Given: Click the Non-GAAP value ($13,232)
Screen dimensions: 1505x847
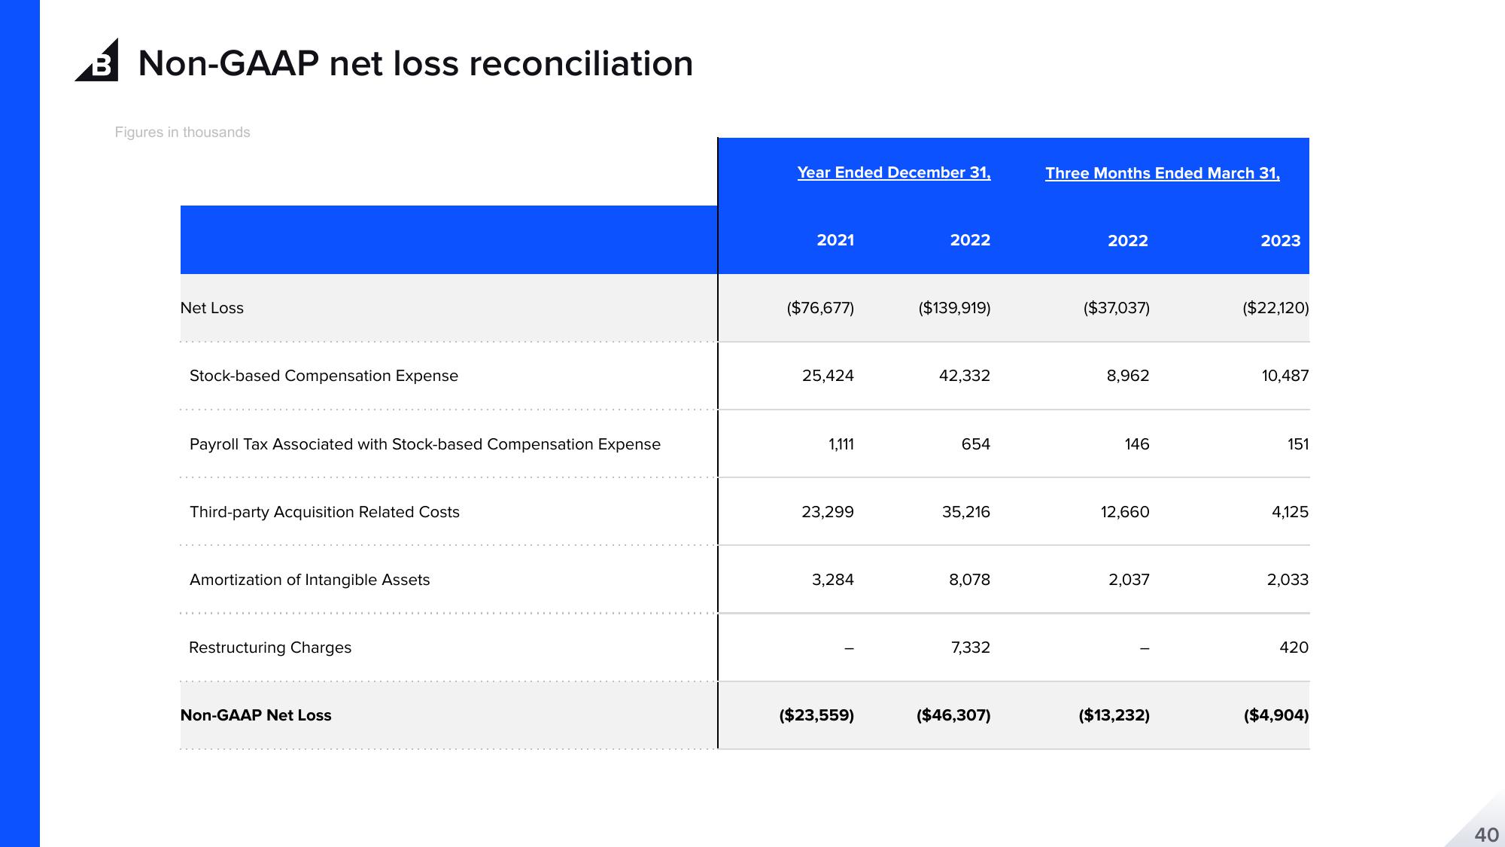Looking at the screenshot, I should tap(1114, 715).
